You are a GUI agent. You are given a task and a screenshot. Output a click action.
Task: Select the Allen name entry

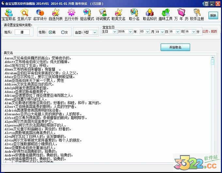pos(38,129)
